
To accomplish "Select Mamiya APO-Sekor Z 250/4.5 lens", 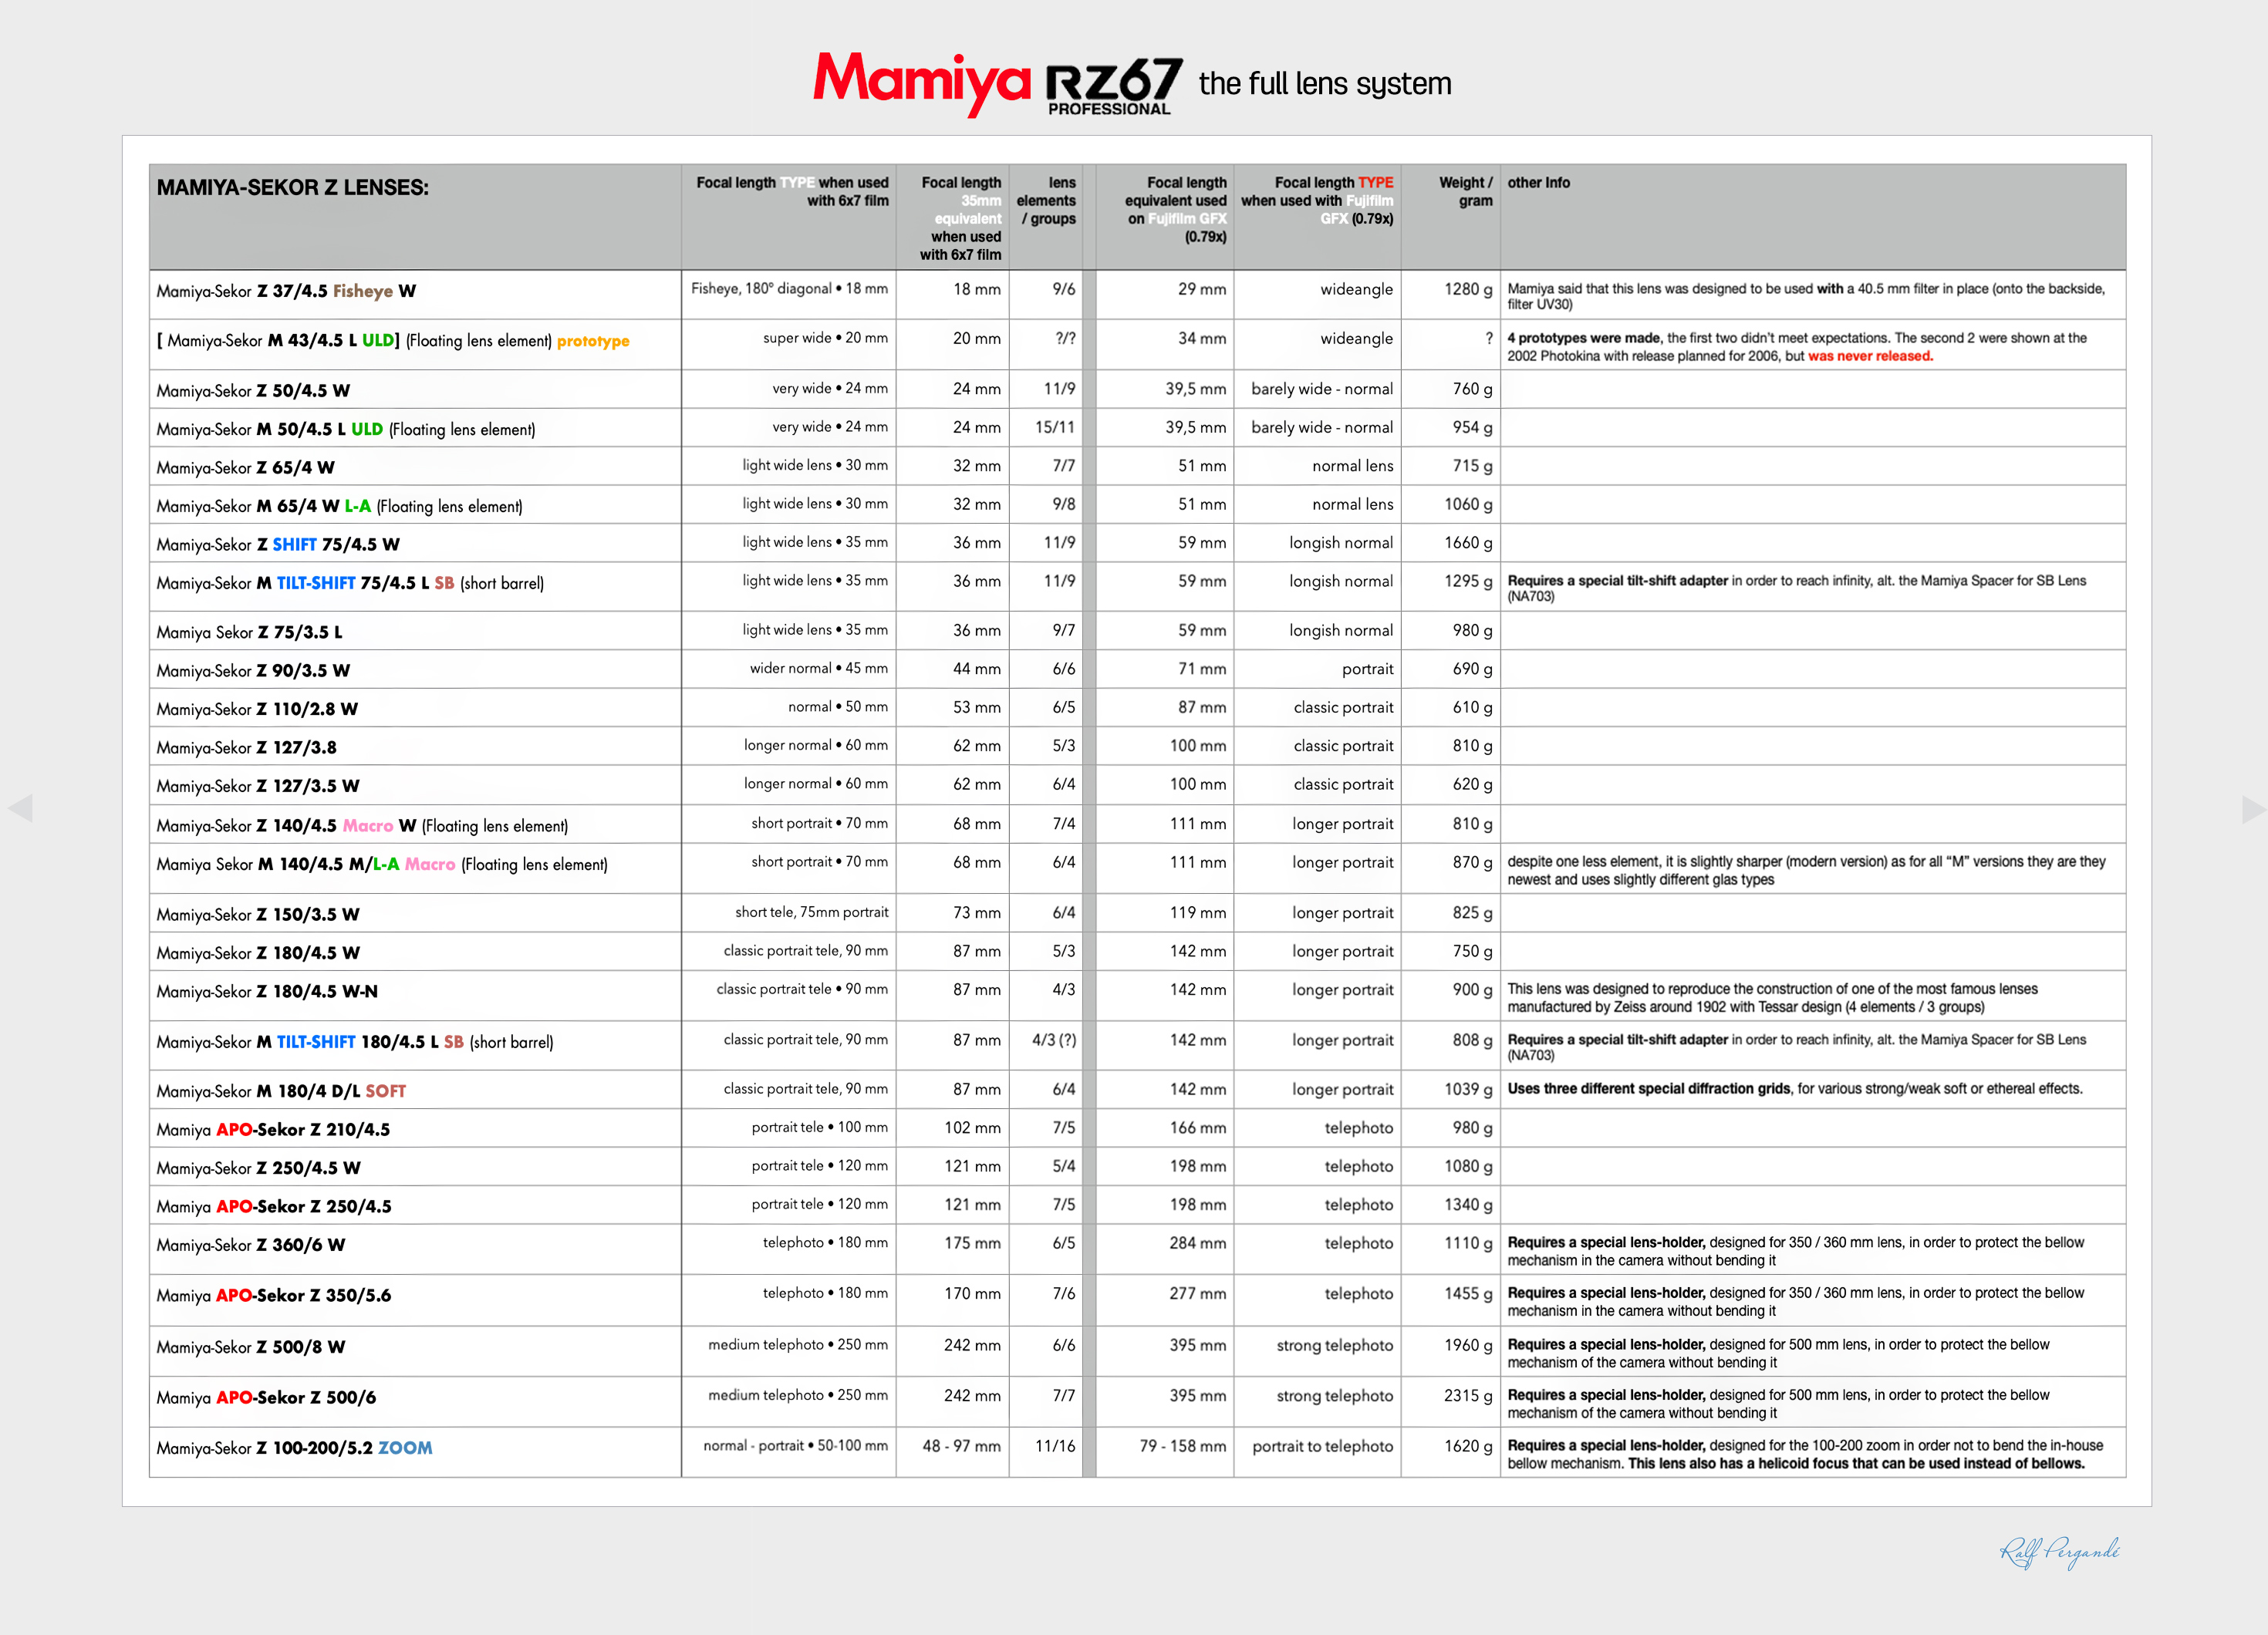I will click(274, 1207).
